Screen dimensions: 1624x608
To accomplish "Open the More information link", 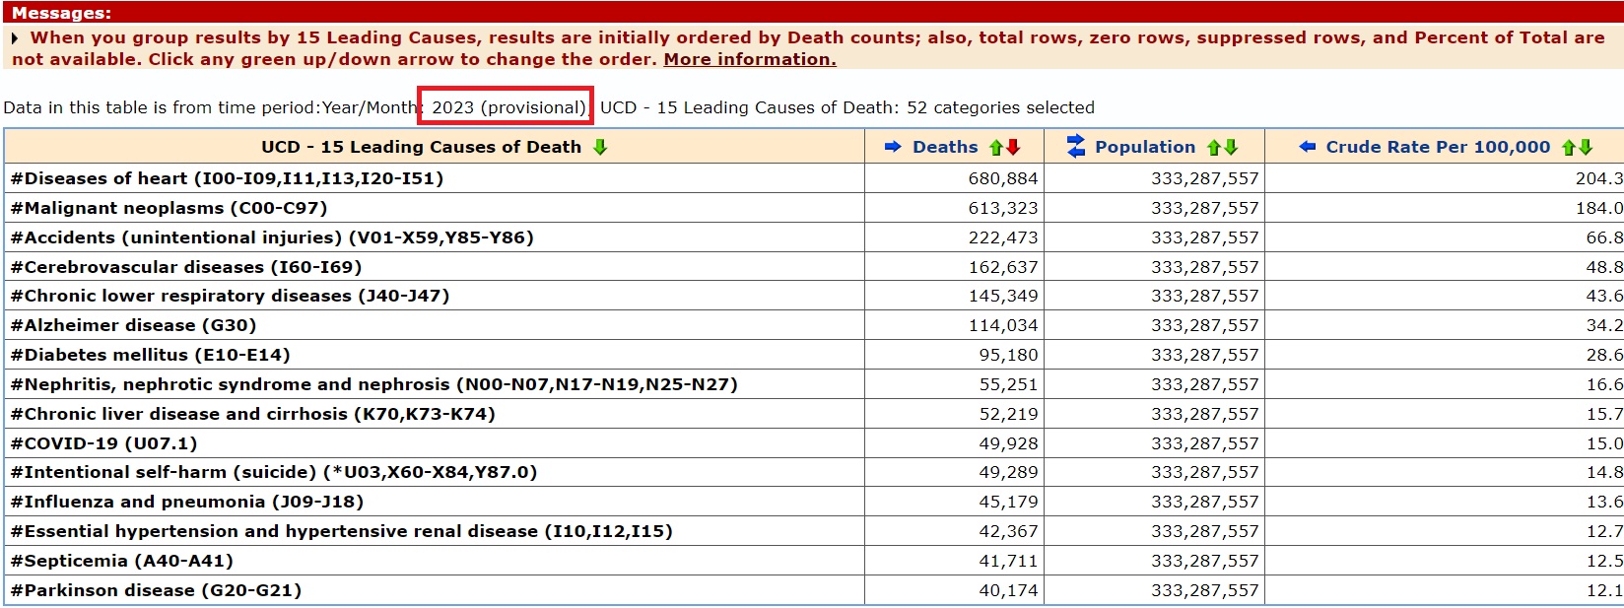I will (750, 59).
